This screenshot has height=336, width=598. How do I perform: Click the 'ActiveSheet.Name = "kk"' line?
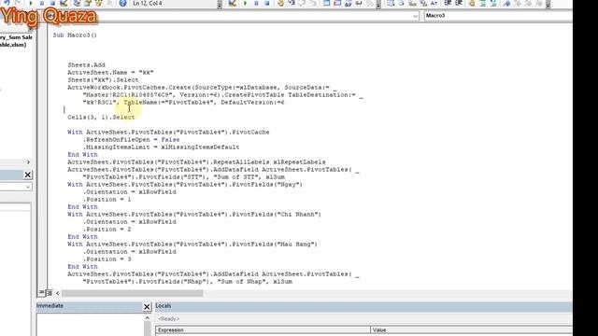click(x=110, y=73)
